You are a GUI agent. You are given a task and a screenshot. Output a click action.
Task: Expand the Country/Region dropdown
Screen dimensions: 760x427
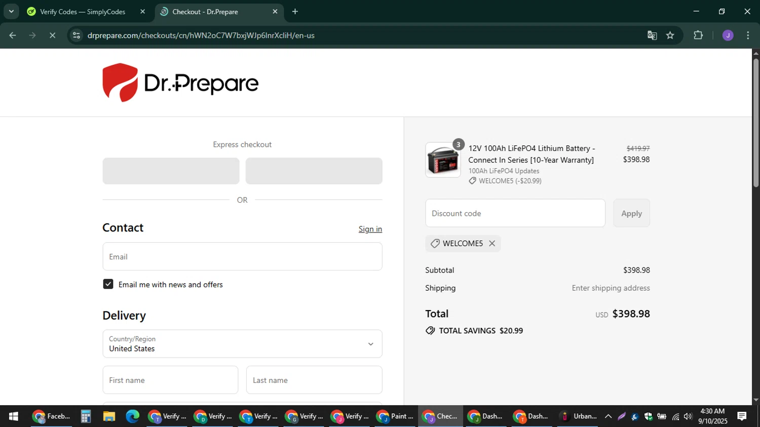click(x=242, y=344)
